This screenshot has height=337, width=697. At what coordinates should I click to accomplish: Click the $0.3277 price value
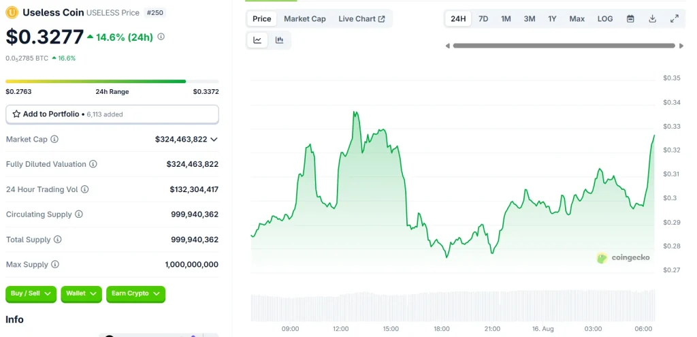(x=44, y=37)
